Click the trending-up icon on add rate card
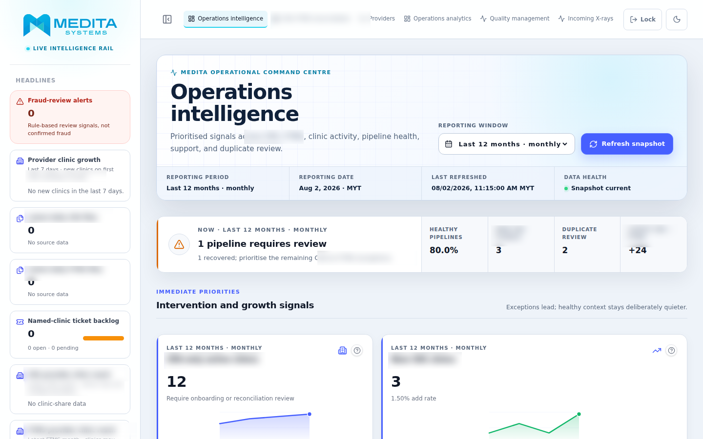This screenshot has height=439, width=703. click(657, 351)
